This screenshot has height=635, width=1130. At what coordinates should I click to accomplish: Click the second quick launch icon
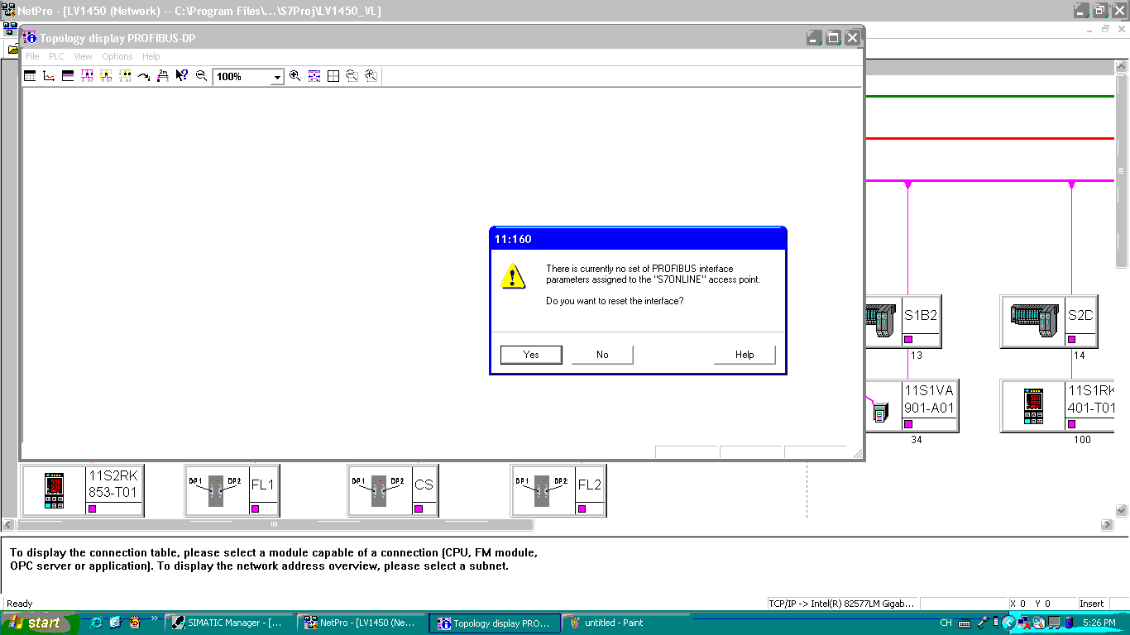(x=115, y=623)
